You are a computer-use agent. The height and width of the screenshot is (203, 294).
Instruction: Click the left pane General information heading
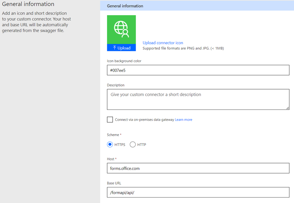(x=28, y=4)
